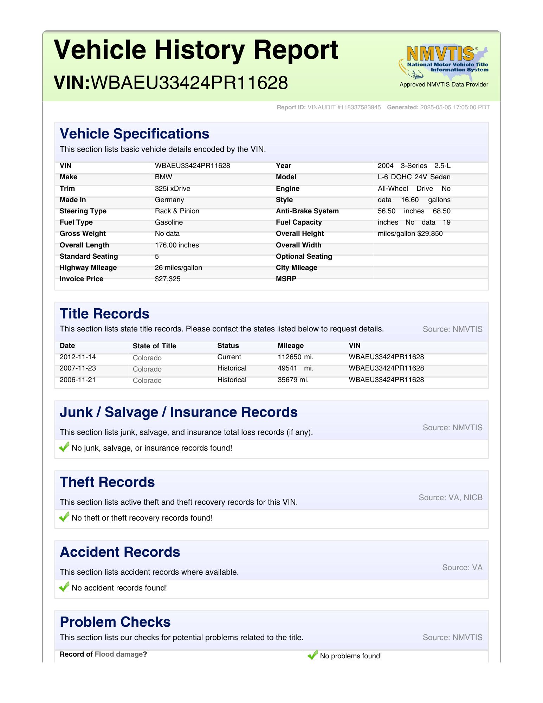Click the 176.00 inches value
543x703 pixels.
pyautogui.click(x=177, y=245)
